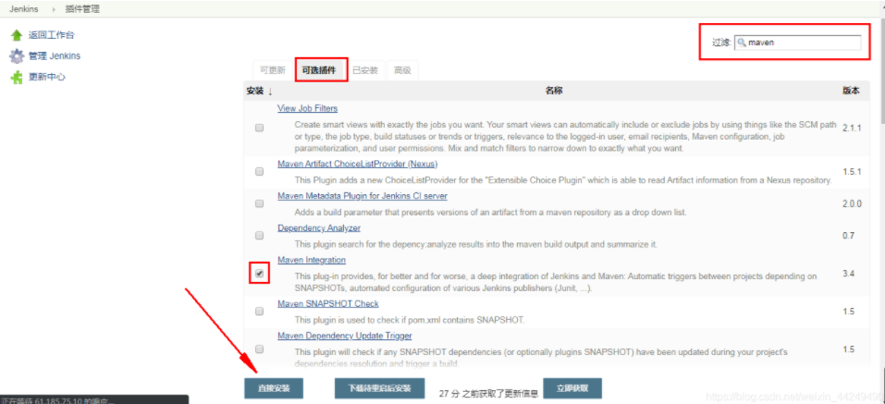Check the Maven Dependency Update Trigger checkbox

[x=259, y=349]
